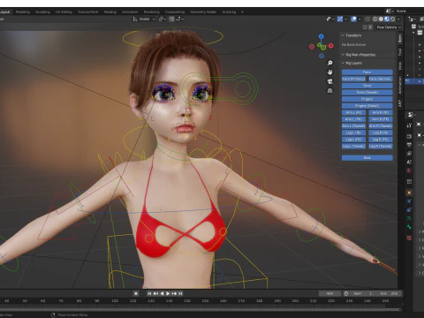Switch to the Shading workspace tab

[x=110, y=12]
